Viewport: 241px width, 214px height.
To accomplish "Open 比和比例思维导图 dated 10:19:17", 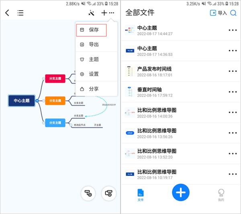I will (181, 174).
